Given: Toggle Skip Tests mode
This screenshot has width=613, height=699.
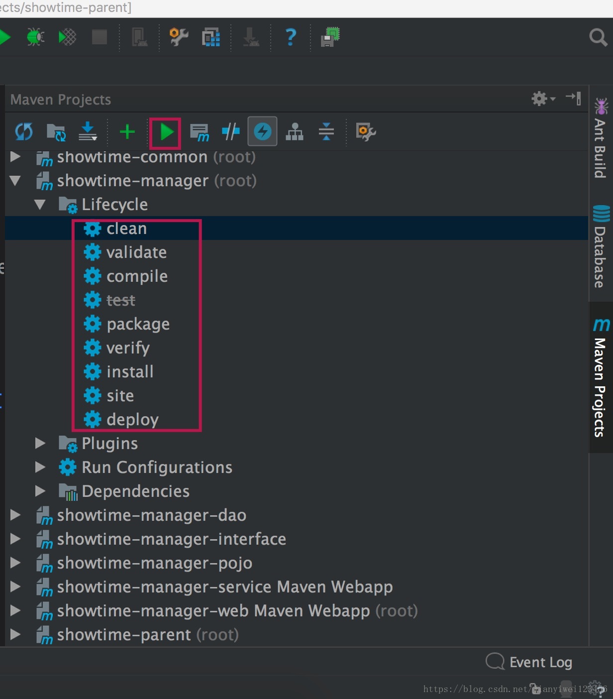Looking at the screenshot, I should point(230,132).
